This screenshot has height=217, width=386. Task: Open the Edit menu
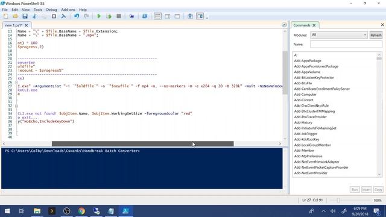pos(14,10)
